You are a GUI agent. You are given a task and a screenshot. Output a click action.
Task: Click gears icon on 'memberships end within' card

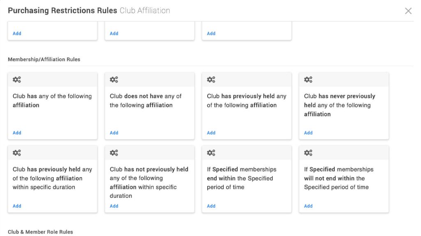[x=211, y=153]
